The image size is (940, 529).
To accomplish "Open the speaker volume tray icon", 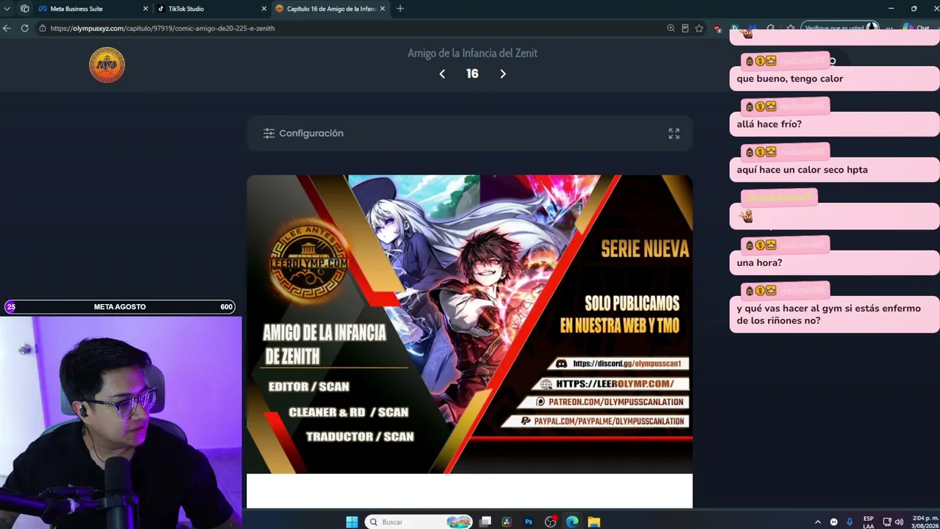I will pos(899,522).
